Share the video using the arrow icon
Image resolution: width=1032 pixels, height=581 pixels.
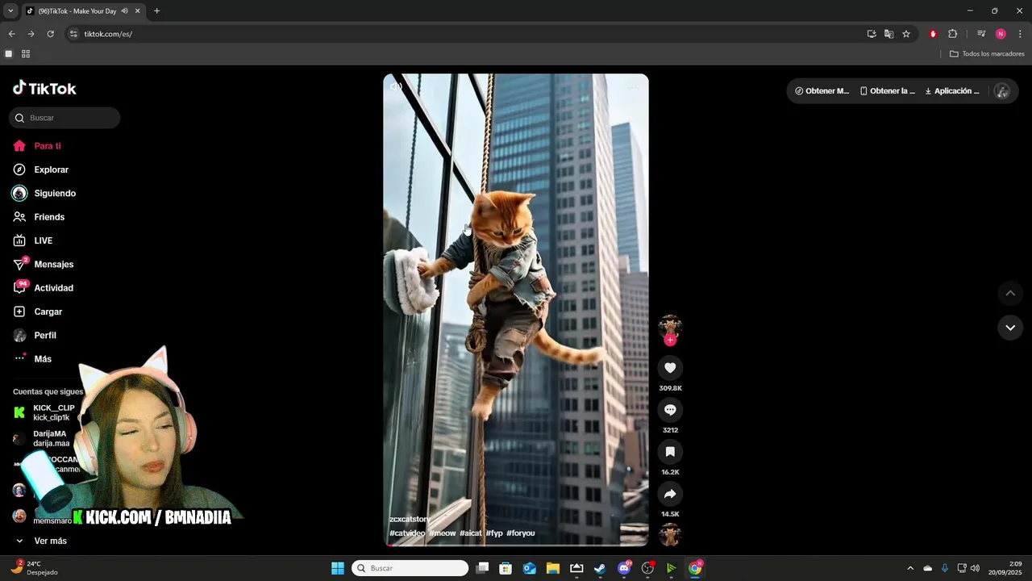pyautogui.click(x=670, y=494)
